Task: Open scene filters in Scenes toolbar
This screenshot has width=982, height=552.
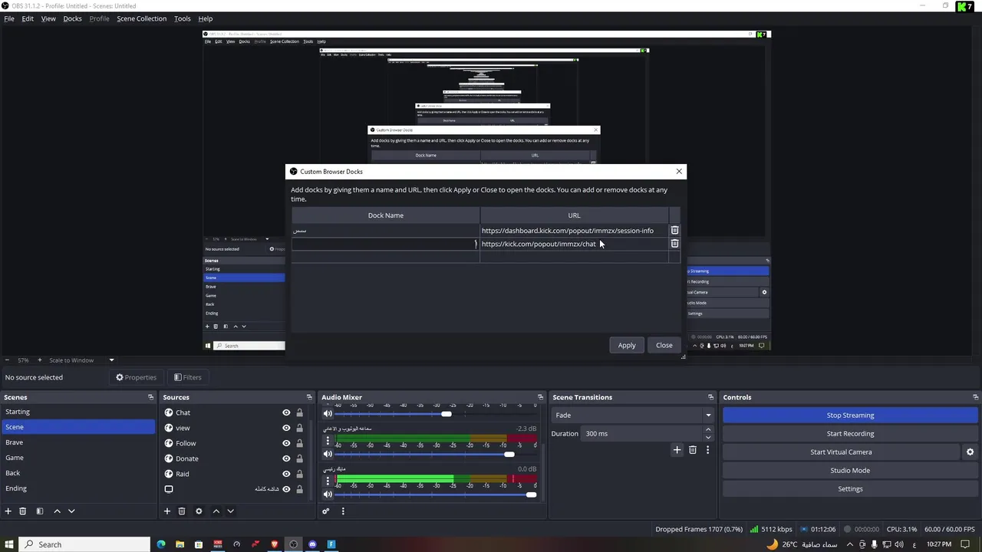Action: (40, 511)
